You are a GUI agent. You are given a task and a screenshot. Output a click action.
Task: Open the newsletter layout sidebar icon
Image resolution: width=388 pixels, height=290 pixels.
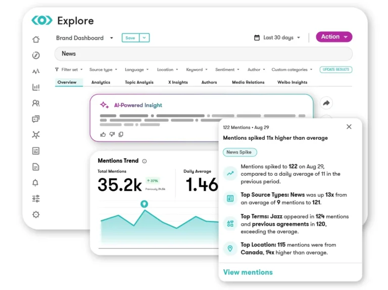point(36,151)
